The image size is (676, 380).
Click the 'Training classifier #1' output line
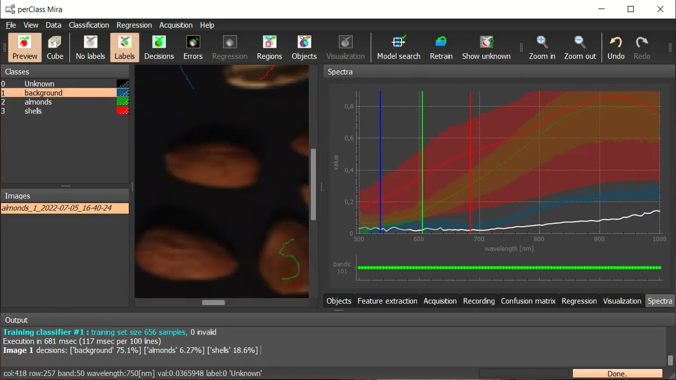click(109, 332)
